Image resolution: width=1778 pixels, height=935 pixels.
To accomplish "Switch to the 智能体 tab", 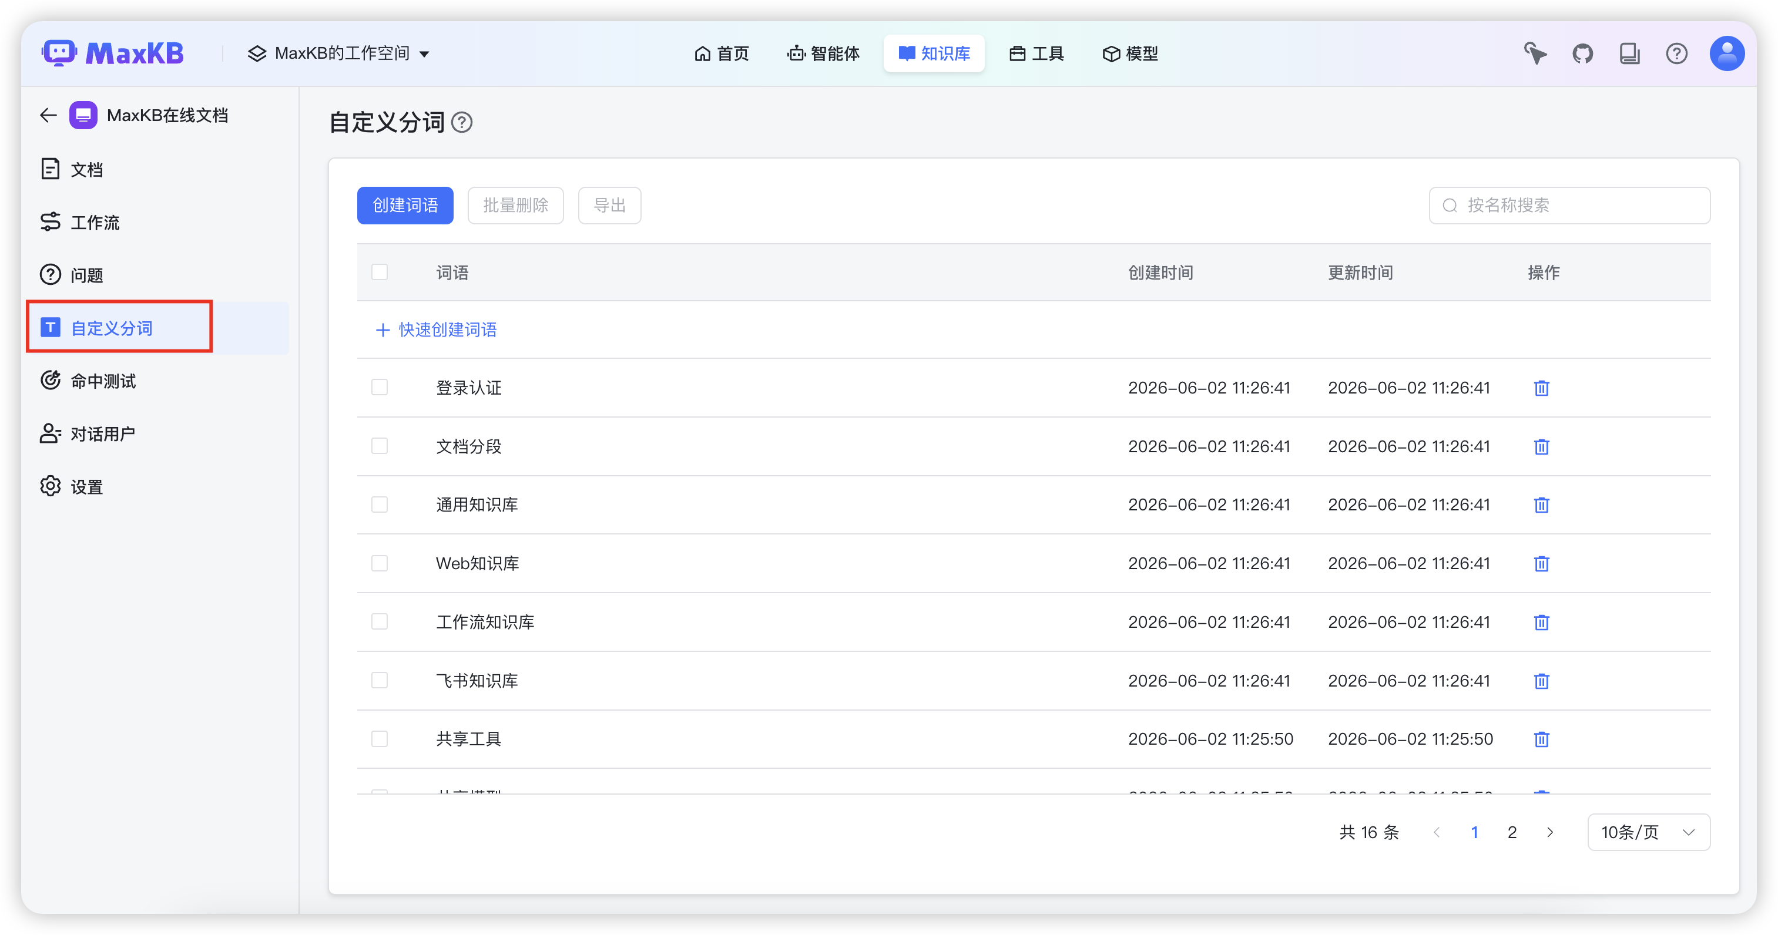I will (x=823, y=53).
